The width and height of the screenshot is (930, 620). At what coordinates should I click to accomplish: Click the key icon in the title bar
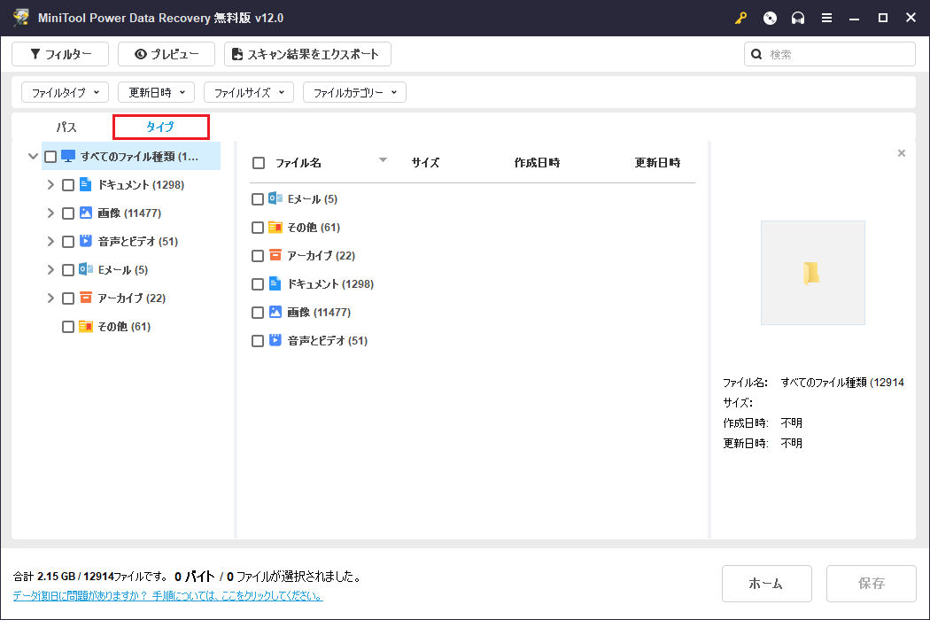pyautogui.click(x=740, y=18)
